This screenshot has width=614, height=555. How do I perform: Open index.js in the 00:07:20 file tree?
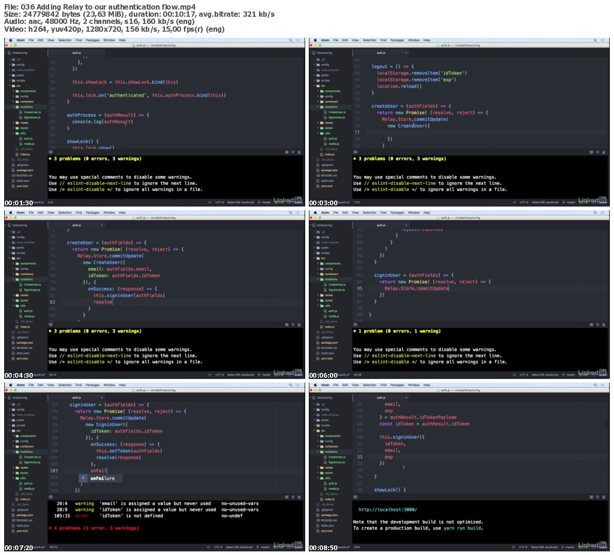25,499
